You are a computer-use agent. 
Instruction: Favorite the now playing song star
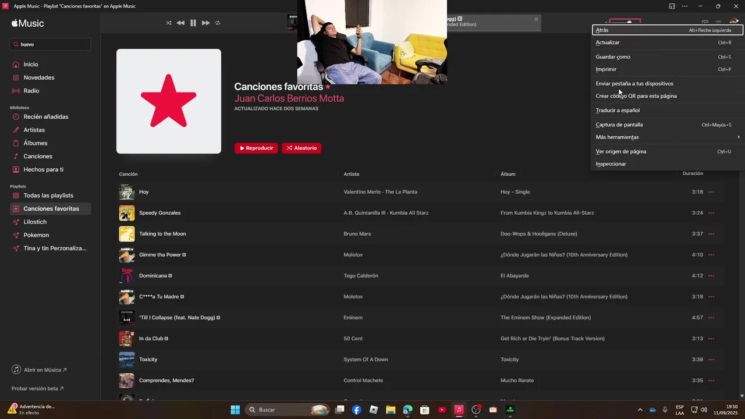tap(536, 19)
